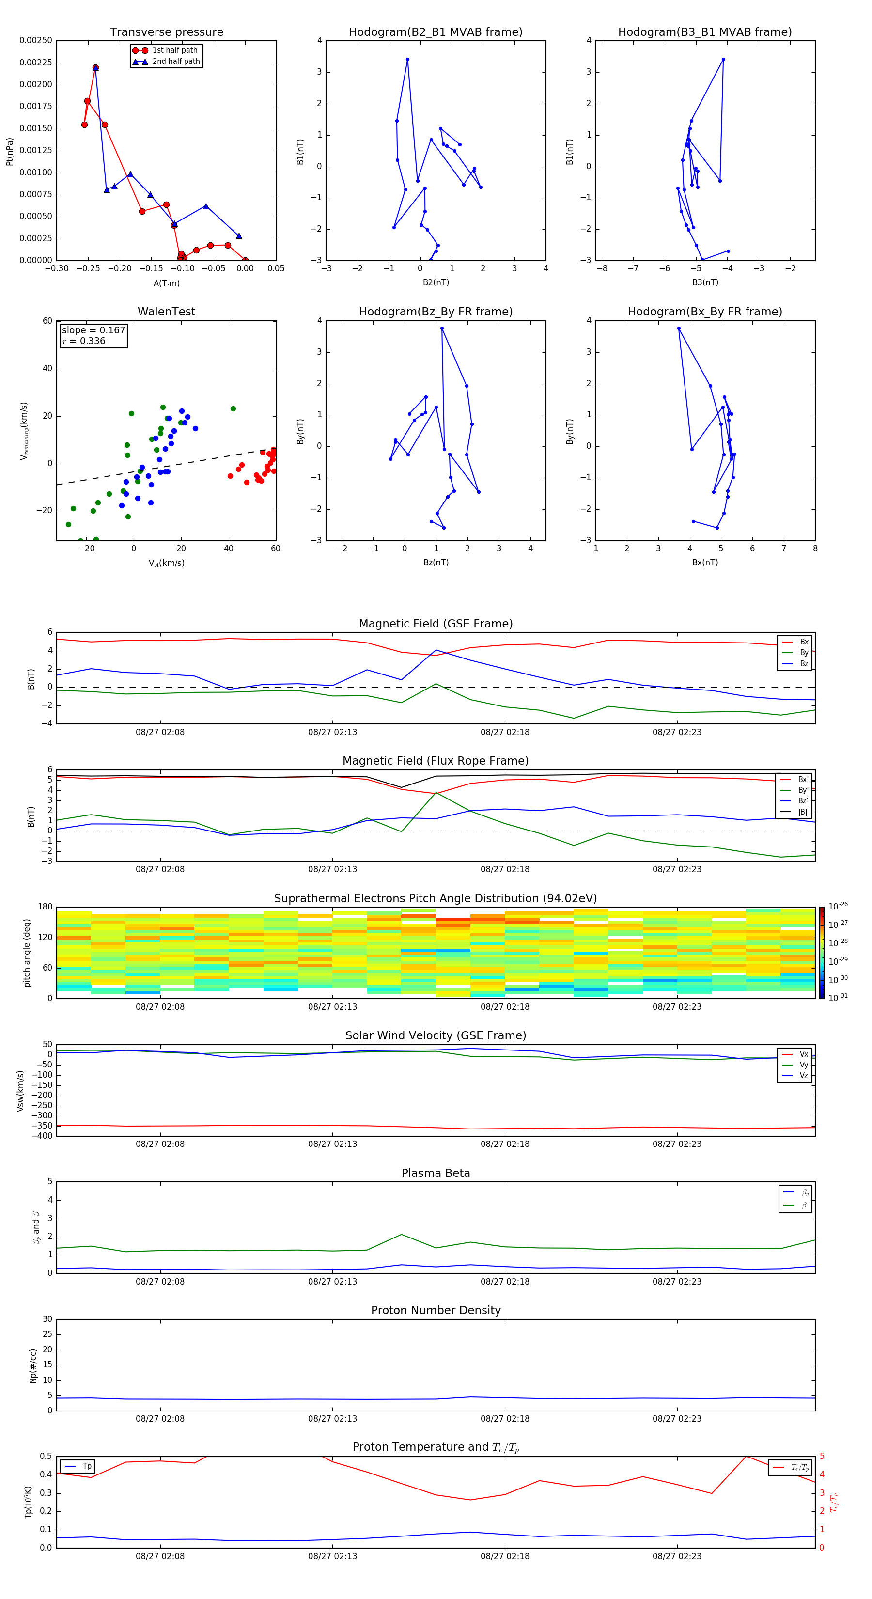Click the 'Hodogram(Bx_By FR frame)' title
Image resolution: width=872 pixels, height=1599 pixels.
point(705,312)
